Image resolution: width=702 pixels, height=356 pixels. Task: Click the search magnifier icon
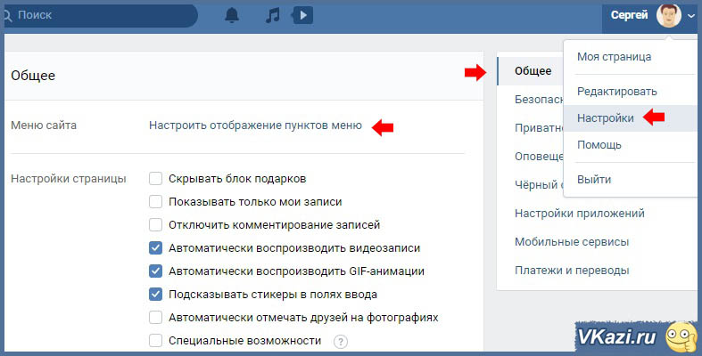click(6, 16)
